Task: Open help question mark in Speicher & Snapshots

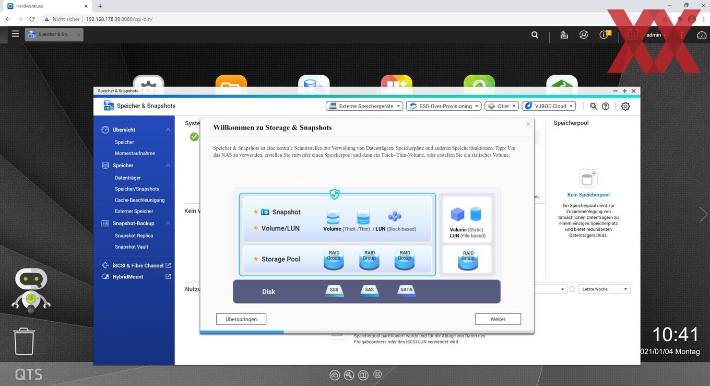Action: tap(606, 106)
